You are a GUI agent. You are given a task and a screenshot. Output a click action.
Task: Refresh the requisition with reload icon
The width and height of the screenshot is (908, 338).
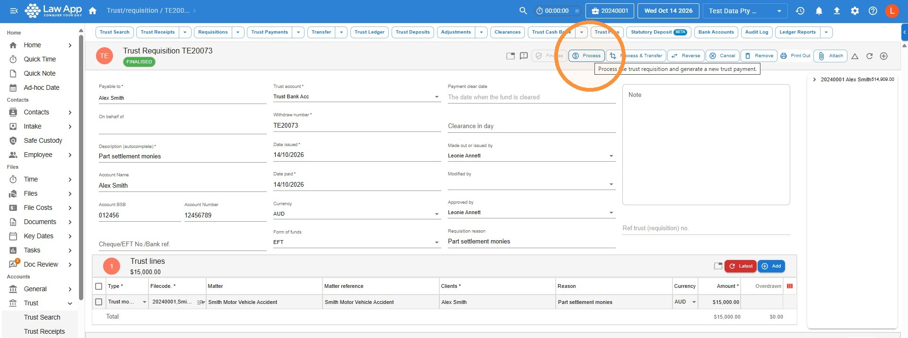tap(869, 56)
